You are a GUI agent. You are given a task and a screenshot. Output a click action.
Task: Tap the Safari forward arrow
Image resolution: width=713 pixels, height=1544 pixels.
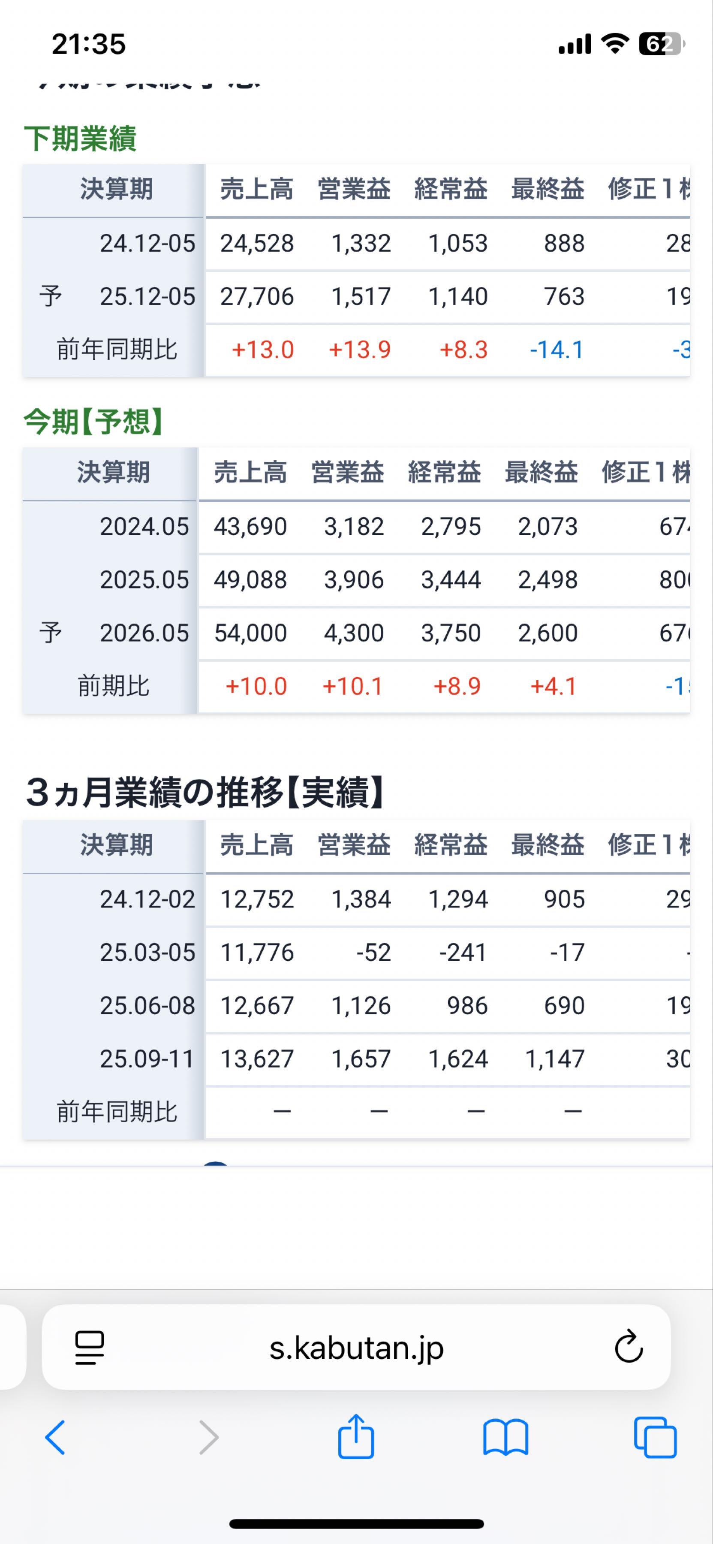point(208,1437)
